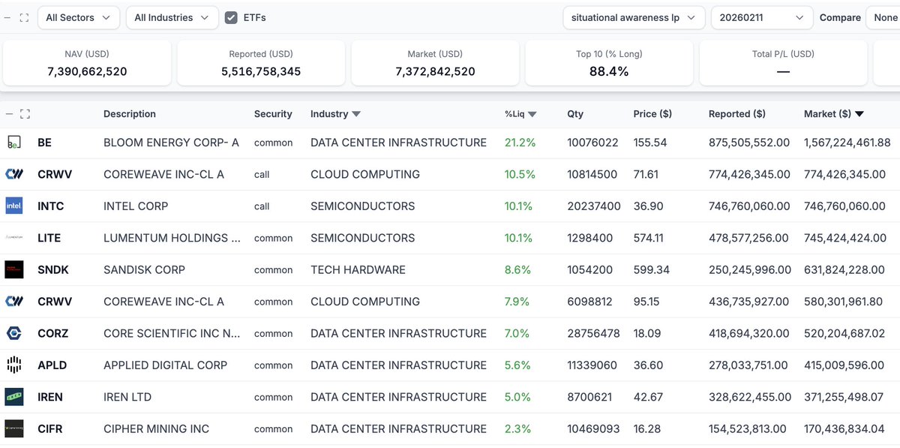
Task: Open situational awareness lp fund dropdown
Action: [x=634, y=17]
